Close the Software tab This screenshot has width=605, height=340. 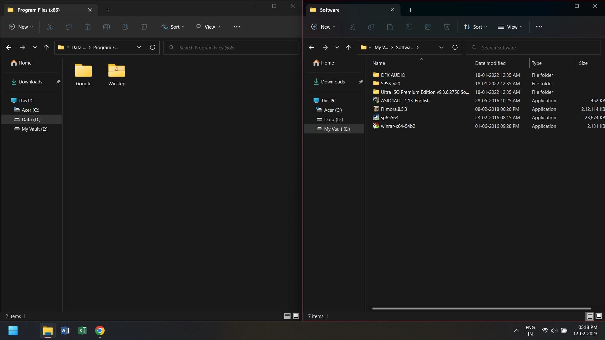pyautogui.click(x=392, y=10)
